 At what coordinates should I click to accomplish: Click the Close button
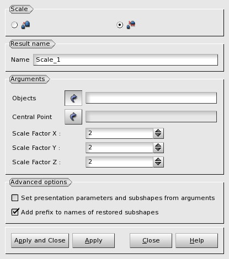pyautogui.click(x=151, y=241)
